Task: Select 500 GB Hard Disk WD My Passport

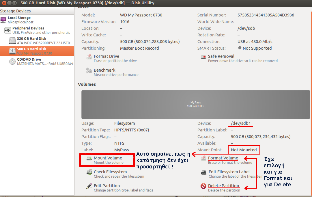Action: pyautogui.click(x=37, y=51)
